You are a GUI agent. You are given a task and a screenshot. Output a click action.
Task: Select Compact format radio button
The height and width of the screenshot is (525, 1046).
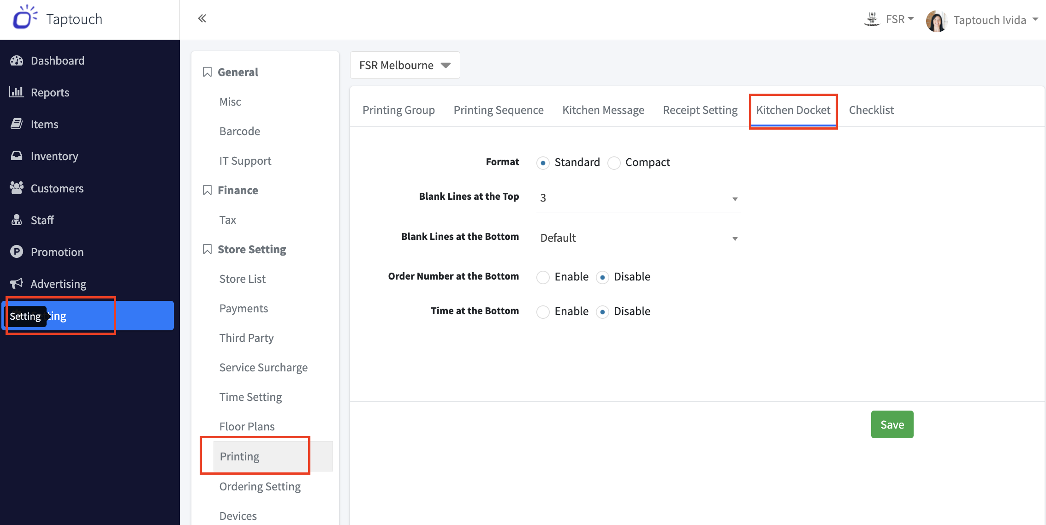(x=614, y=163)
